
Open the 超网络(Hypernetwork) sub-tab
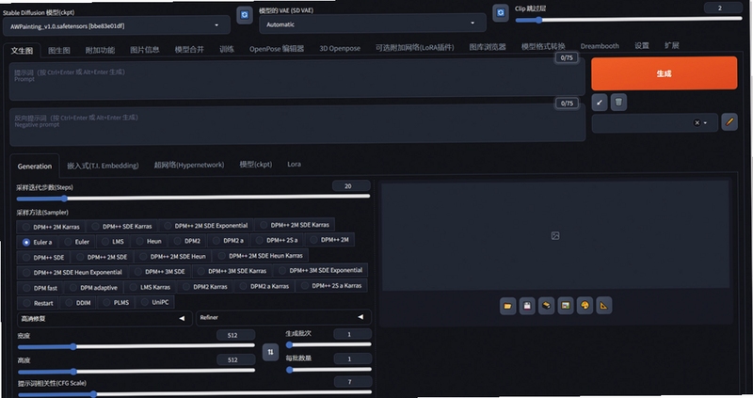coord(189,165)
